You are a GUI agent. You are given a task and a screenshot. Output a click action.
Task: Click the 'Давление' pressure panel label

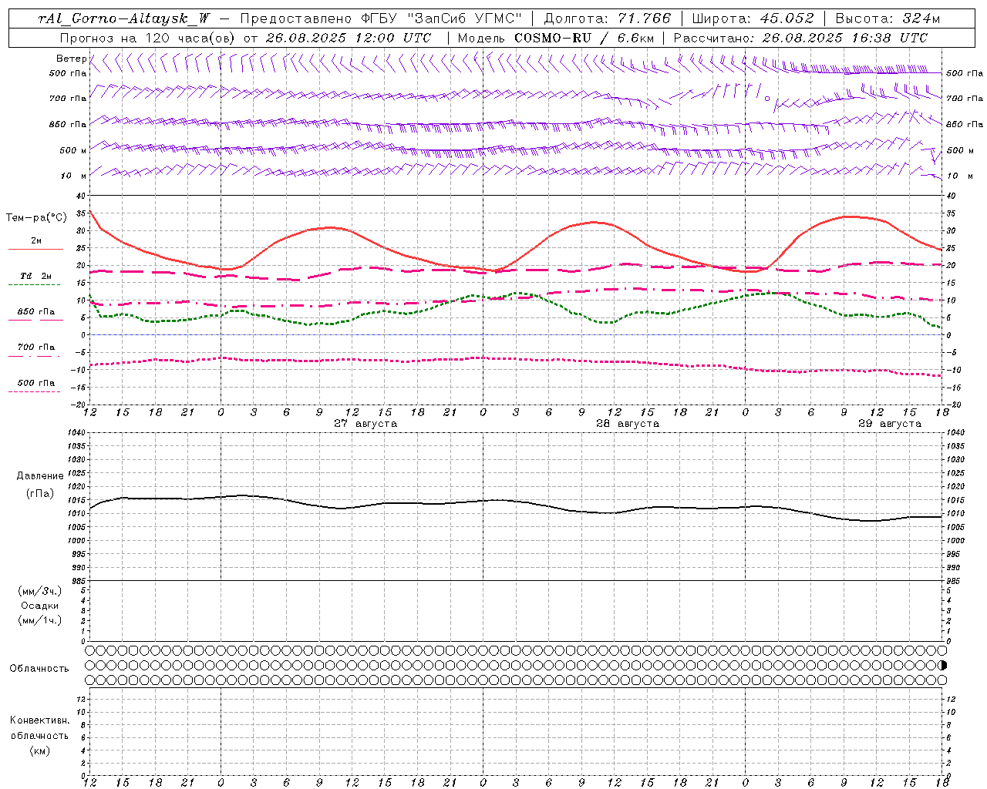click(40, 476)
